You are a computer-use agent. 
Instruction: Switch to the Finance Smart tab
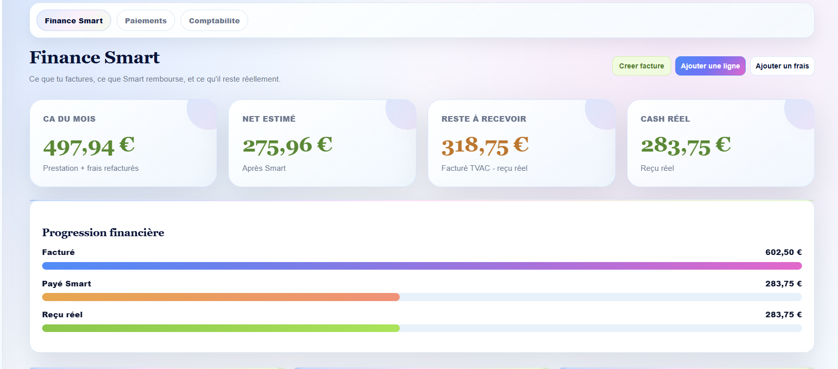[x=74, y=21]
